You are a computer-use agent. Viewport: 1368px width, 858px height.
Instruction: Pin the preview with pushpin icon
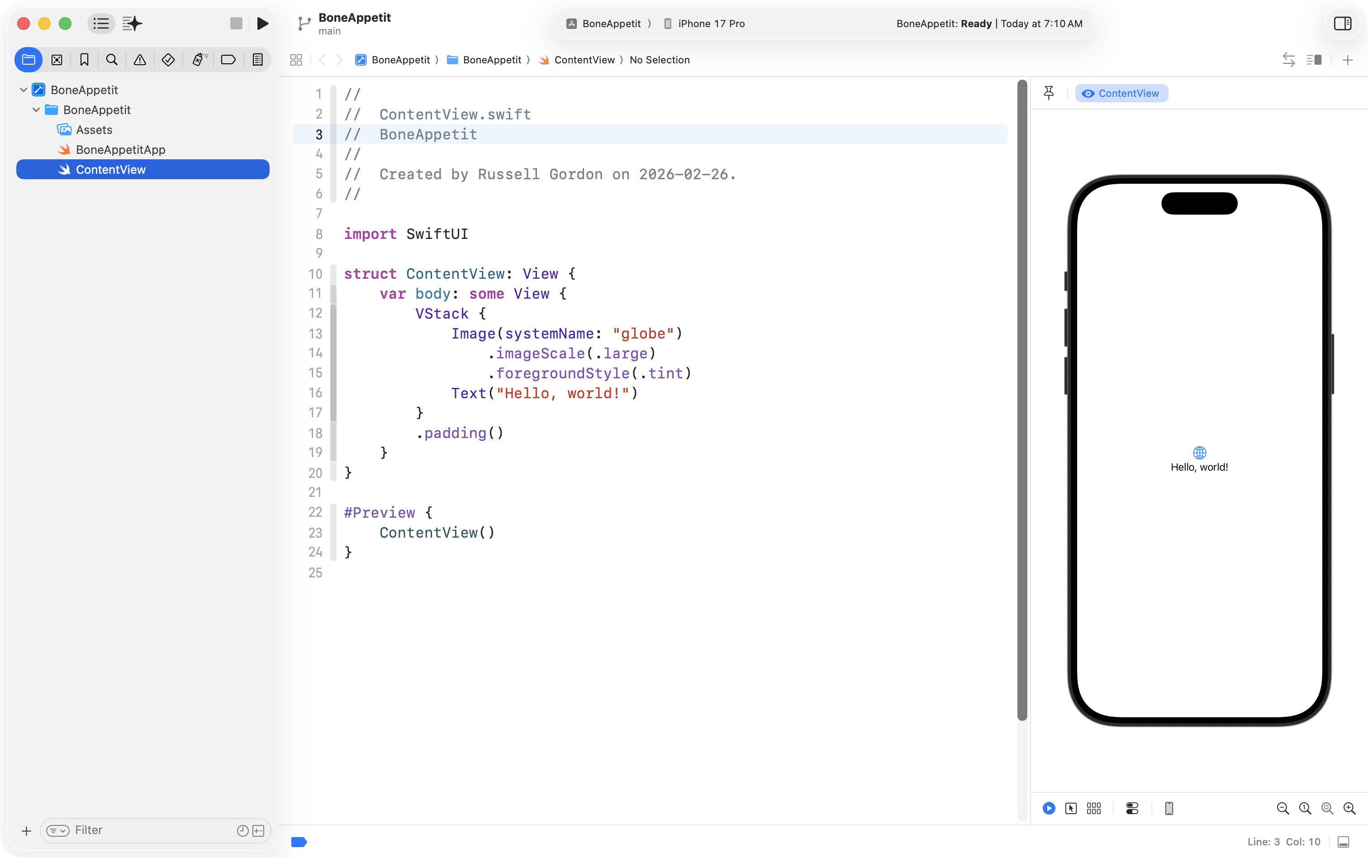1049,93
